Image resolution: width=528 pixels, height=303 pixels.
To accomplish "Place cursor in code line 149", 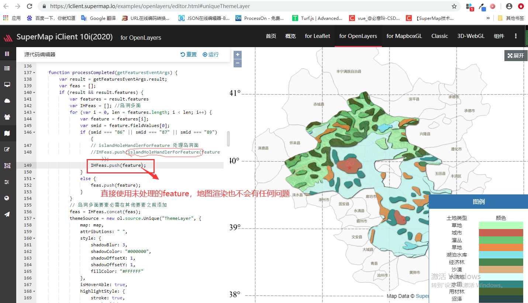I will 130,165.
